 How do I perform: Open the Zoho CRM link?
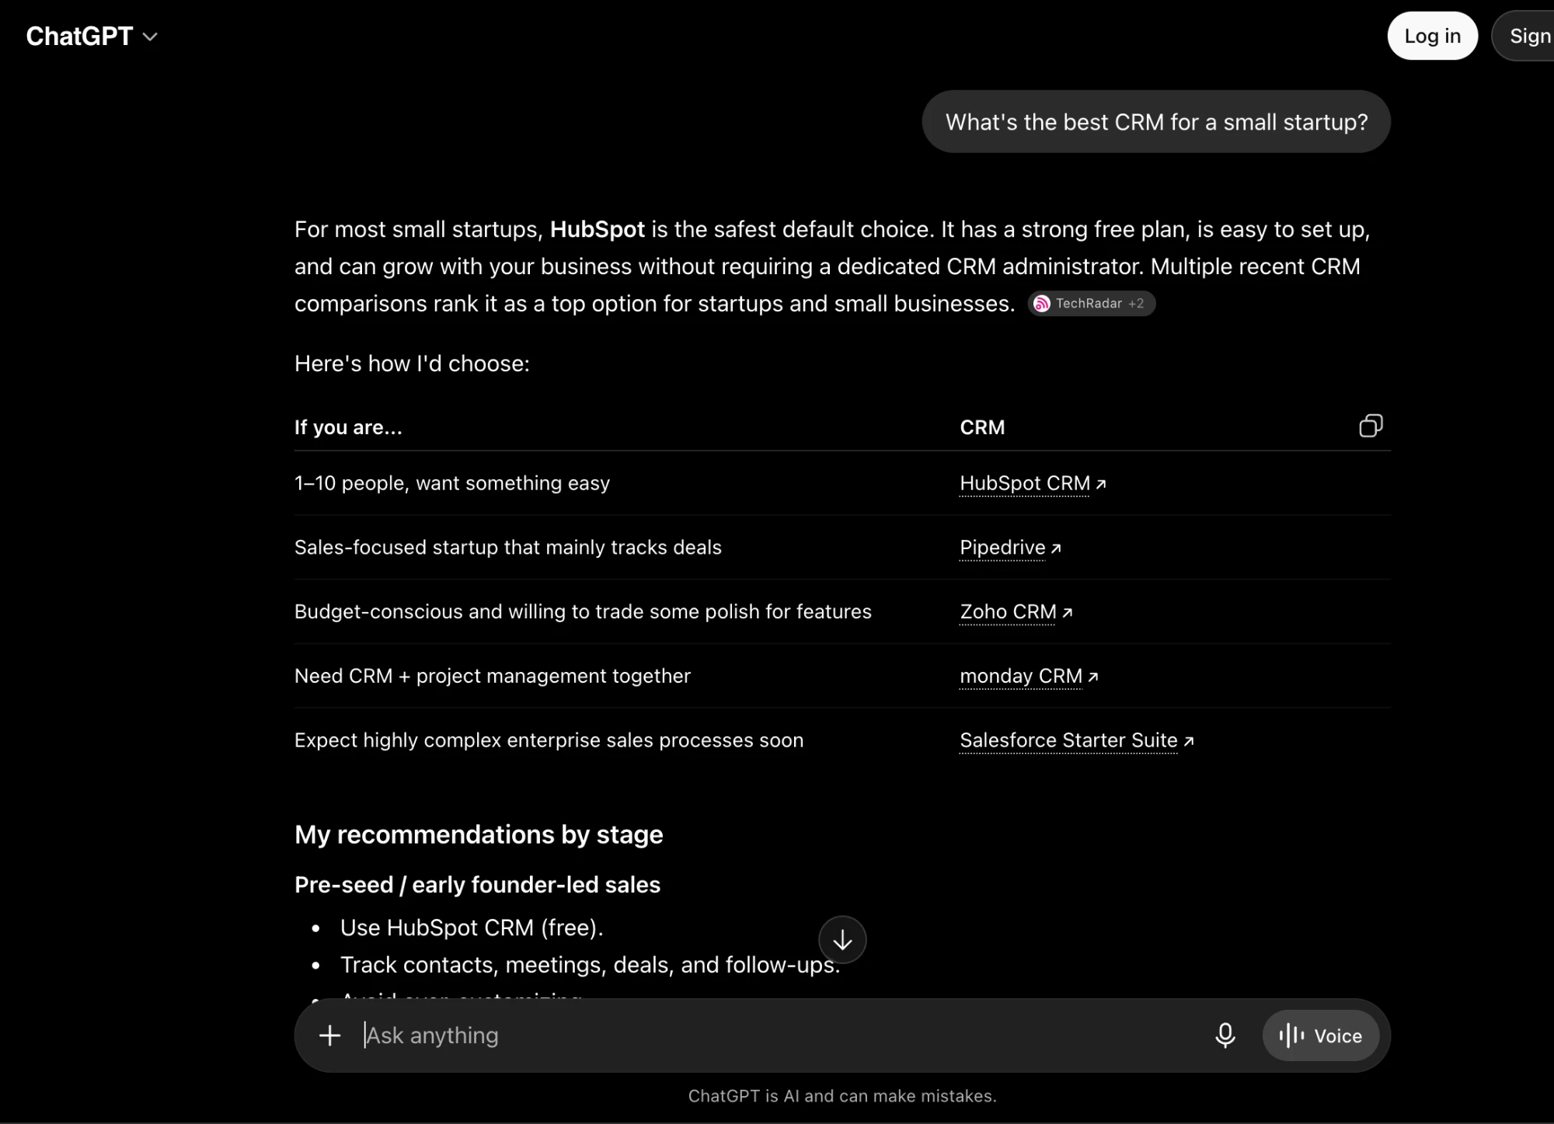pos(1008,612)
